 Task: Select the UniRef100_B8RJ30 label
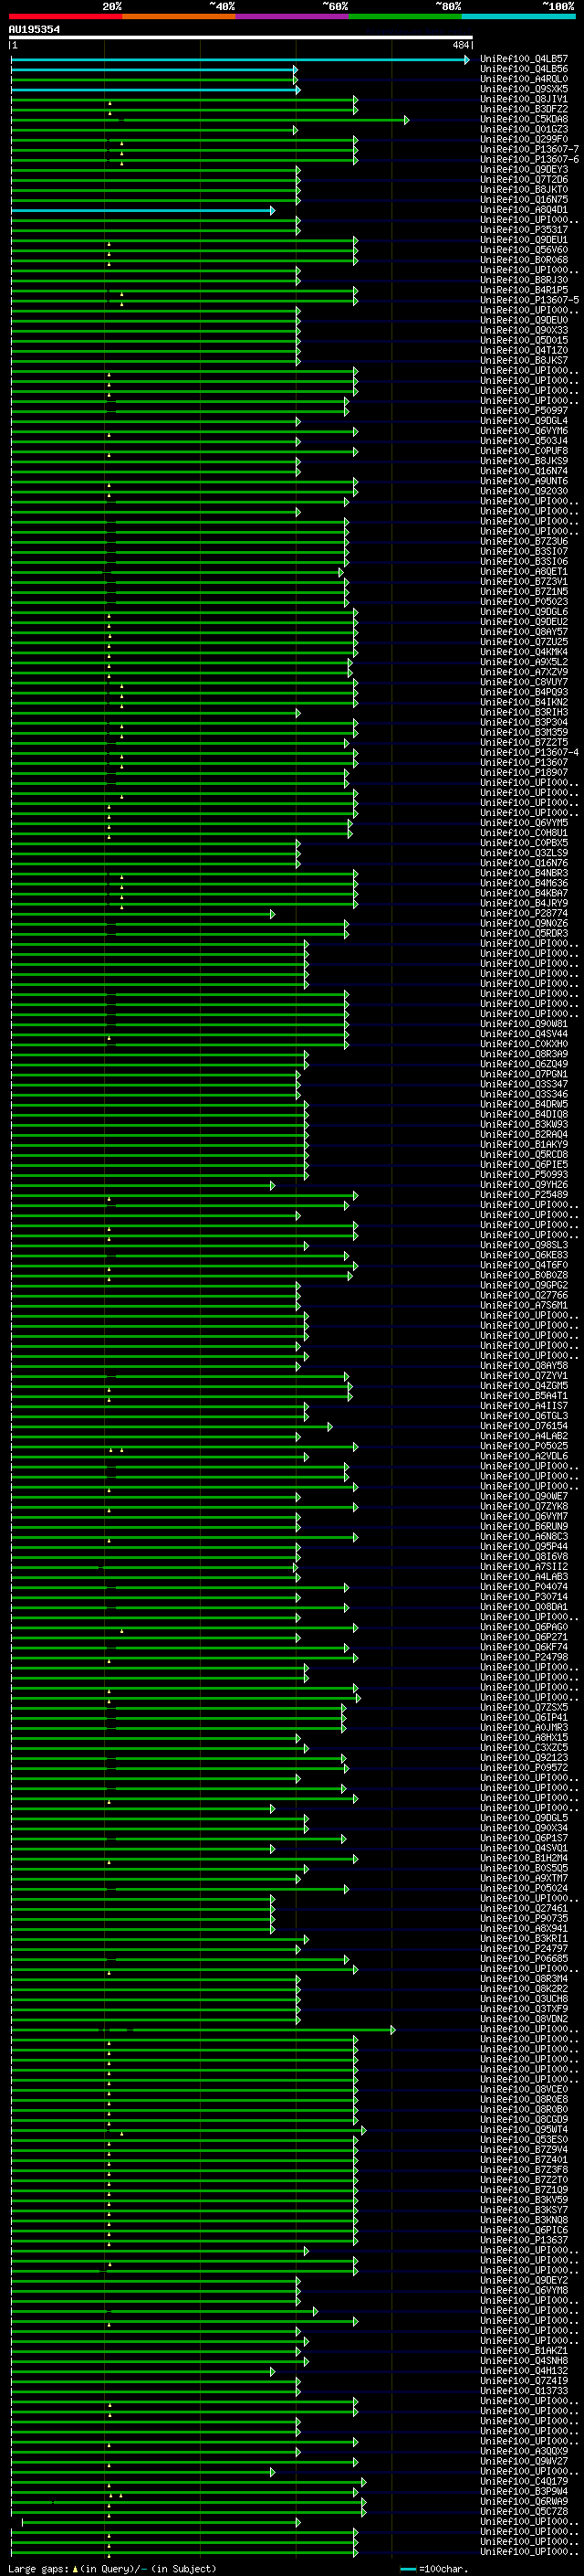pos(523,280)
